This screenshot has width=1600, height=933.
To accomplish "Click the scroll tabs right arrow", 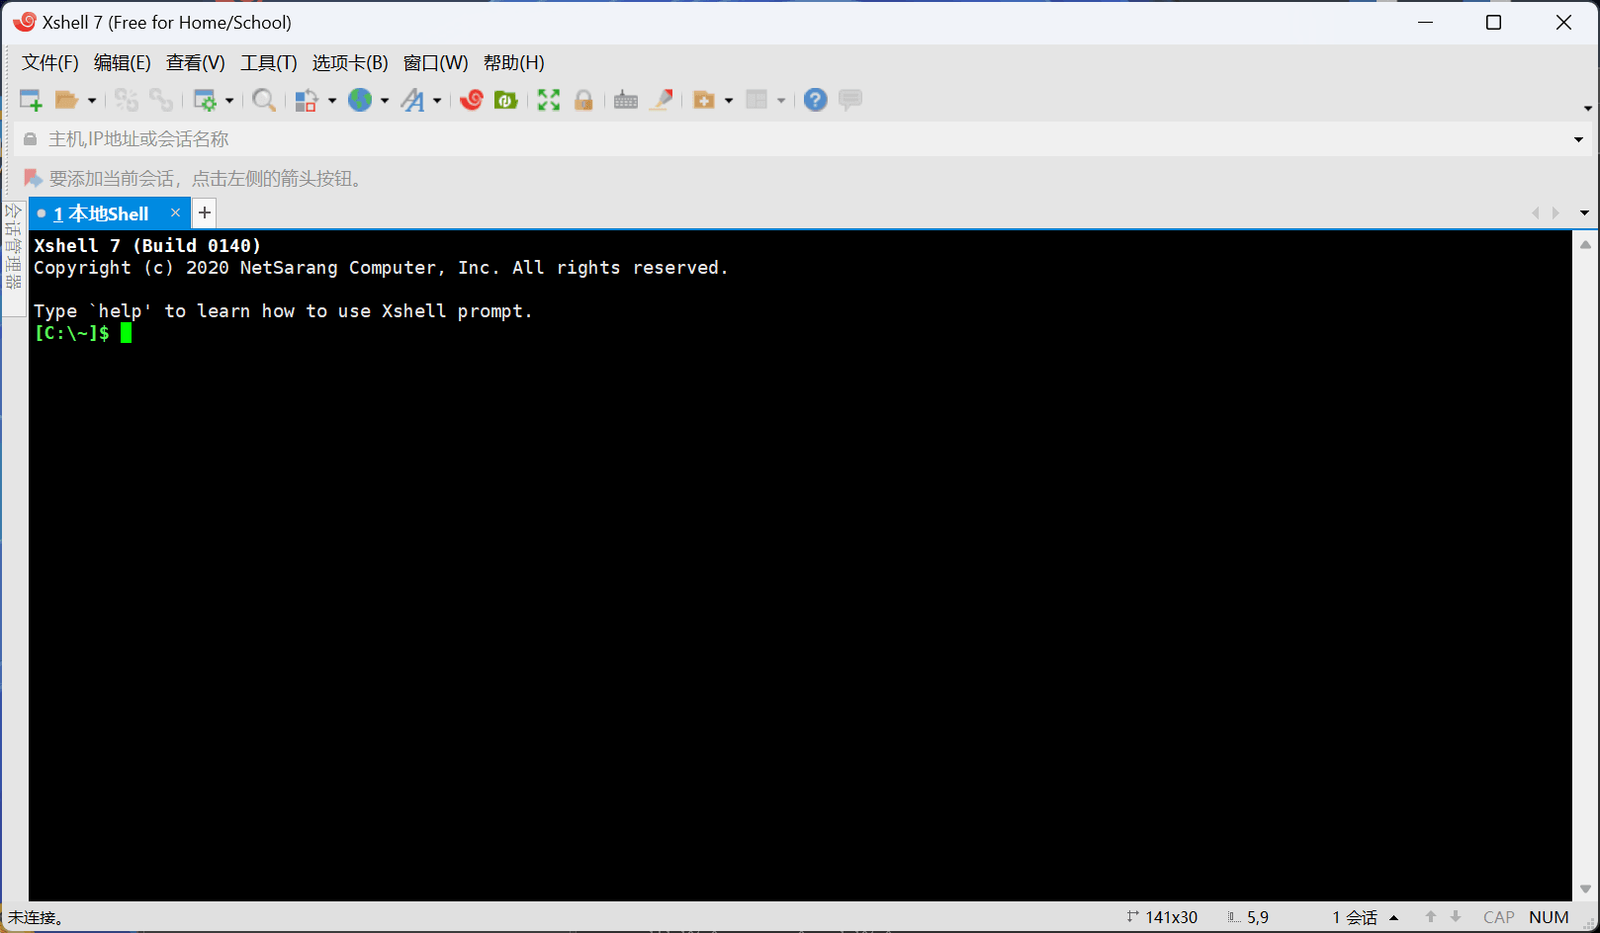I will click(x=1556, y=213).
